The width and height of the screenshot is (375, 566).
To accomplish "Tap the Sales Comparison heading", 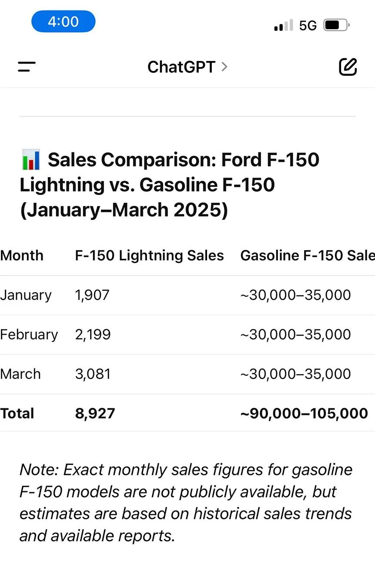I will pyautogui.click(x=170, y=185).
